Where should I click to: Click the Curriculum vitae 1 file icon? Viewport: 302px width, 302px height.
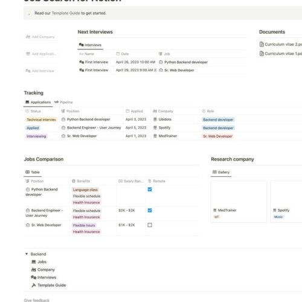(x=262, y=54)
